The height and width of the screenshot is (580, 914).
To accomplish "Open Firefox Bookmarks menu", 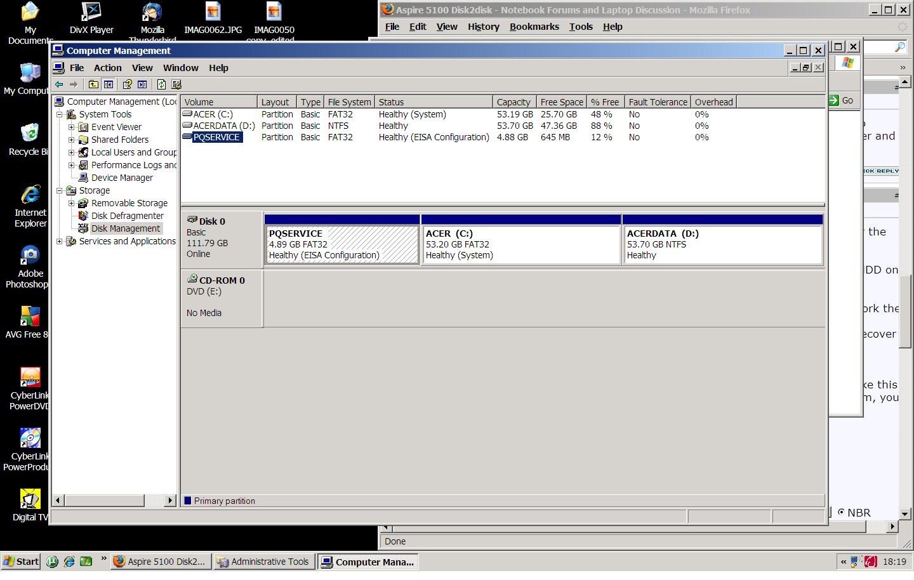I will (534, 27).
